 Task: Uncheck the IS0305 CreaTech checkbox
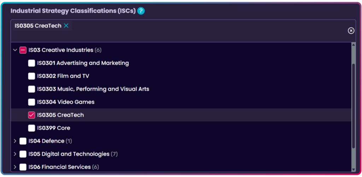[x=31, y=115]
